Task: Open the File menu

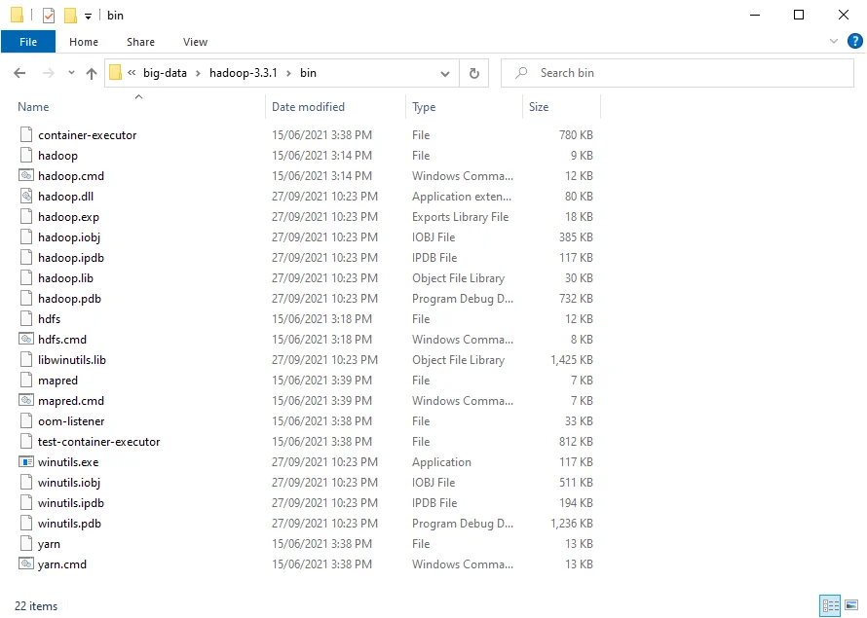Action: [28, 41]
